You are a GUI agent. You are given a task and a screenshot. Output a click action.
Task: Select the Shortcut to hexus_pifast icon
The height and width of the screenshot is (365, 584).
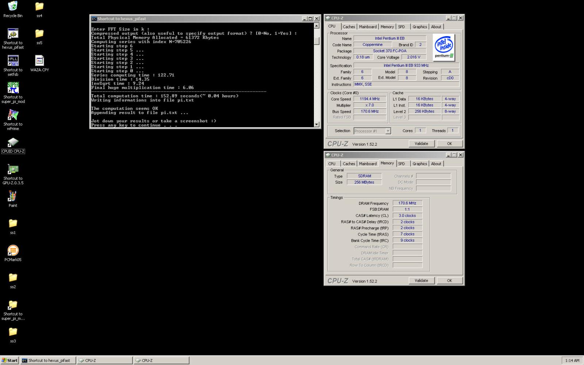coord(13,38)
